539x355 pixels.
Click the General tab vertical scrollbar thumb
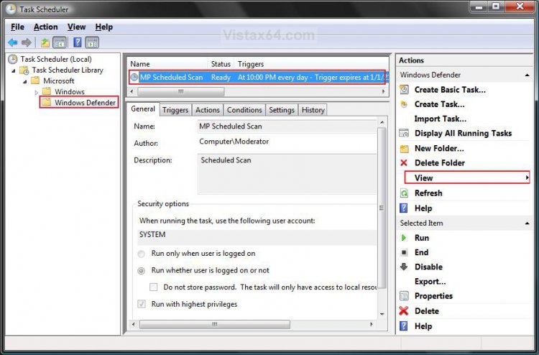382,208
